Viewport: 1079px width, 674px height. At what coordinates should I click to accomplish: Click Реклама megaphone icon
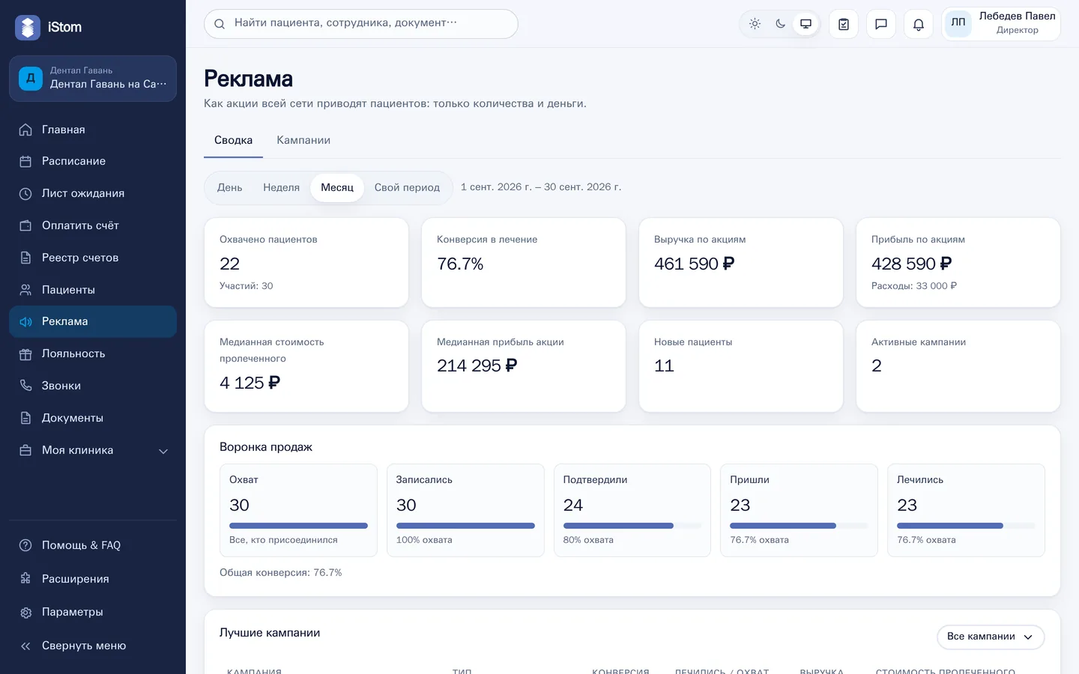(25, 321)
